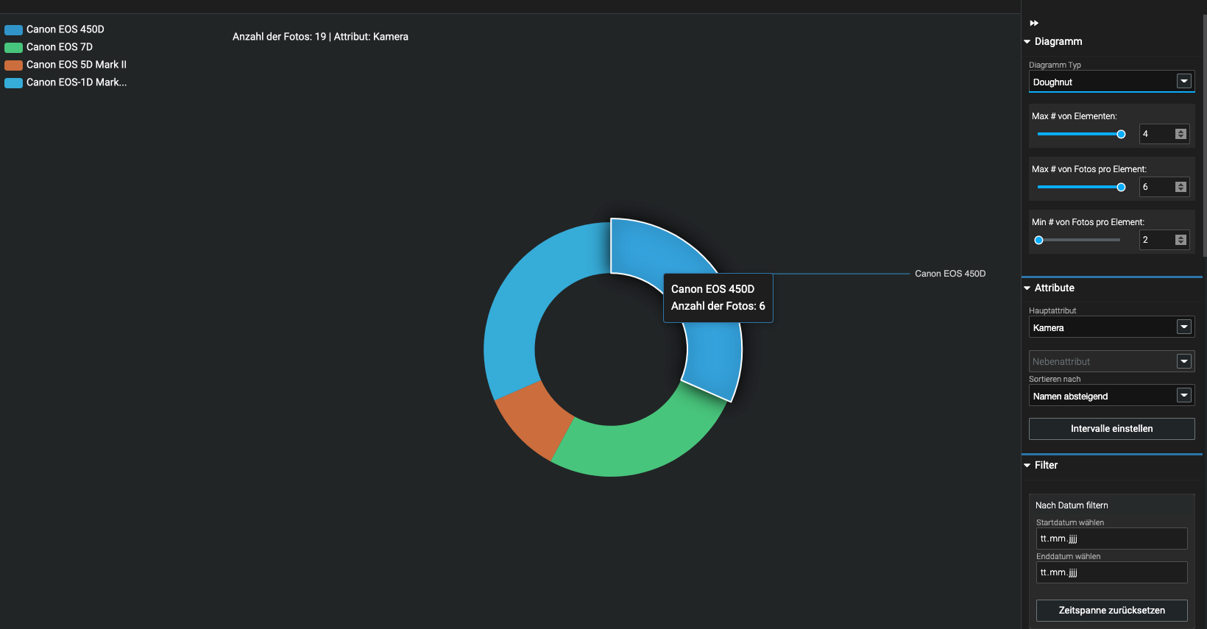Open the Hauptattribut Kamera dropdown
1207x629 pixels.
1111,327
